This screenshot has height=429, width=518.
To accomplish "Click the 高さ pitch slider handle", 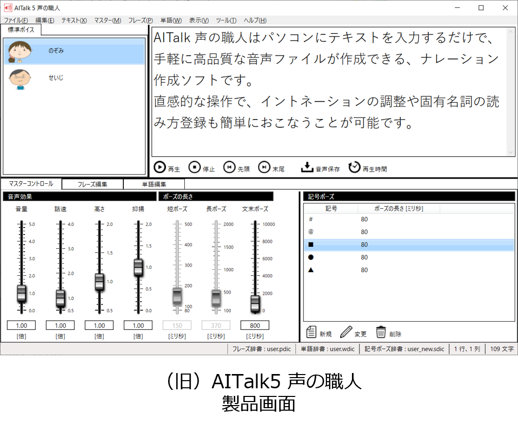I will click(x=99, y=282).
